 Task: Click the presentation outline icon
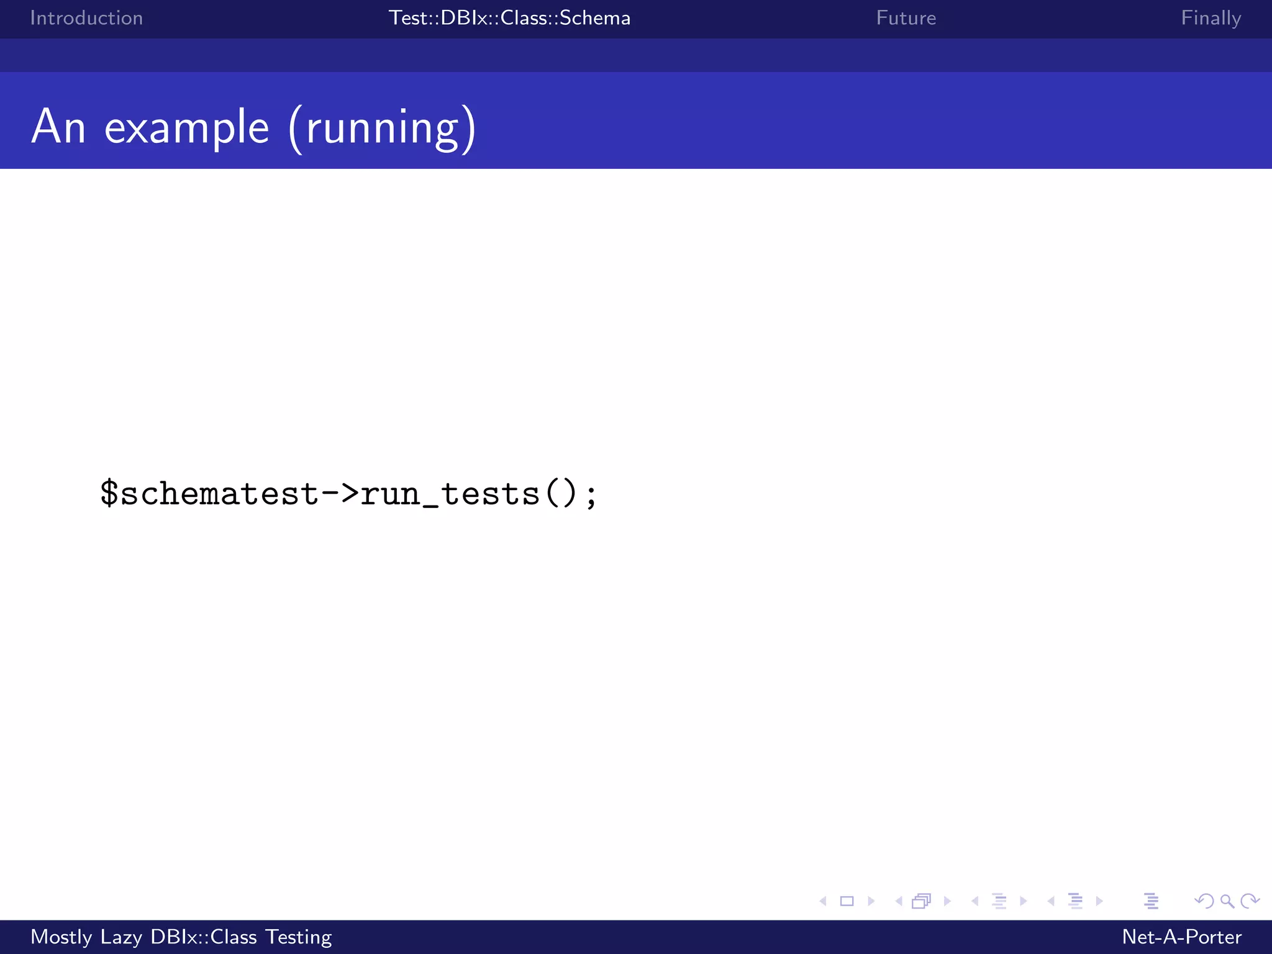click(1151, 901)
